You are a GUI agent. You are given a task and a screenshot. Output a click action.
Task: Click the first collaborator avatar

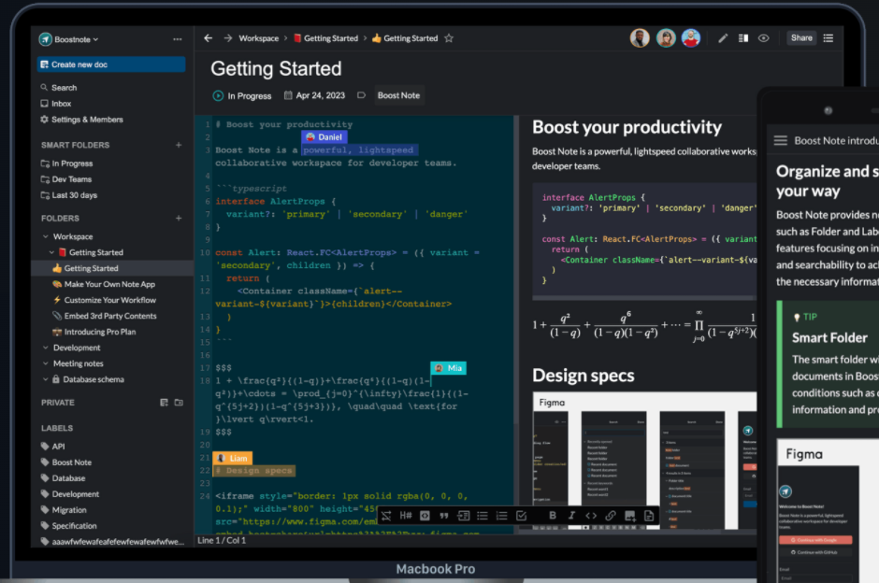click(x=640, y=38)
